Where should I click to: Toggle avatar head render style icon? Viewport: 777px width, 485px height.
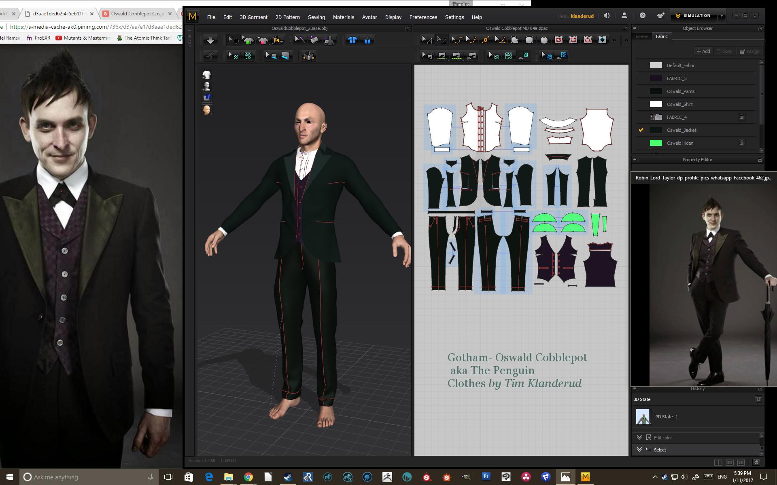pyautogui.click(x=207, y=110)
